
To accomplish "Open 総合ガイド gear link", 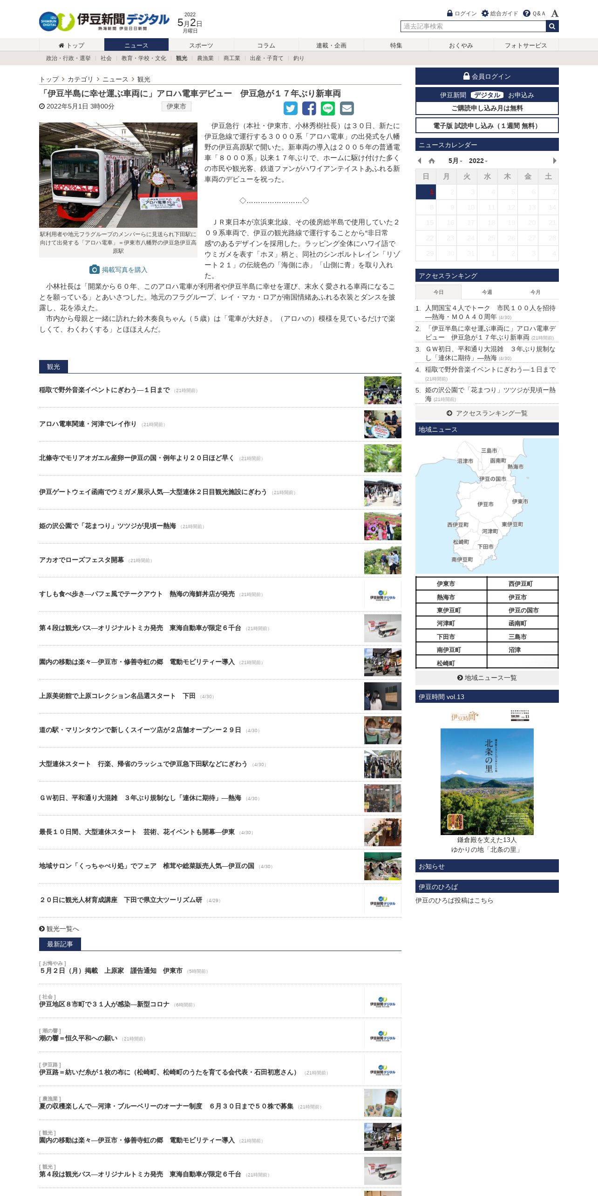I will point(500,14).
